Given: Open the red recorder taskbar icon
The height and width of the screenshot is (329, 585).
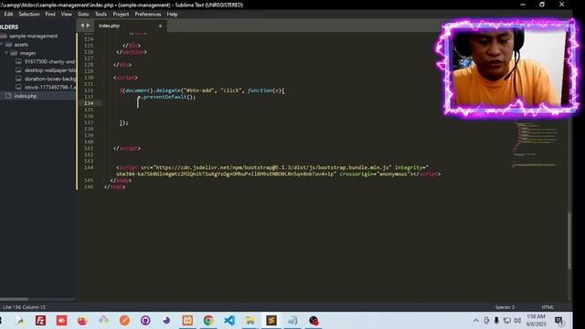Looking at the screenshot, I should click(x=61, y=321).
